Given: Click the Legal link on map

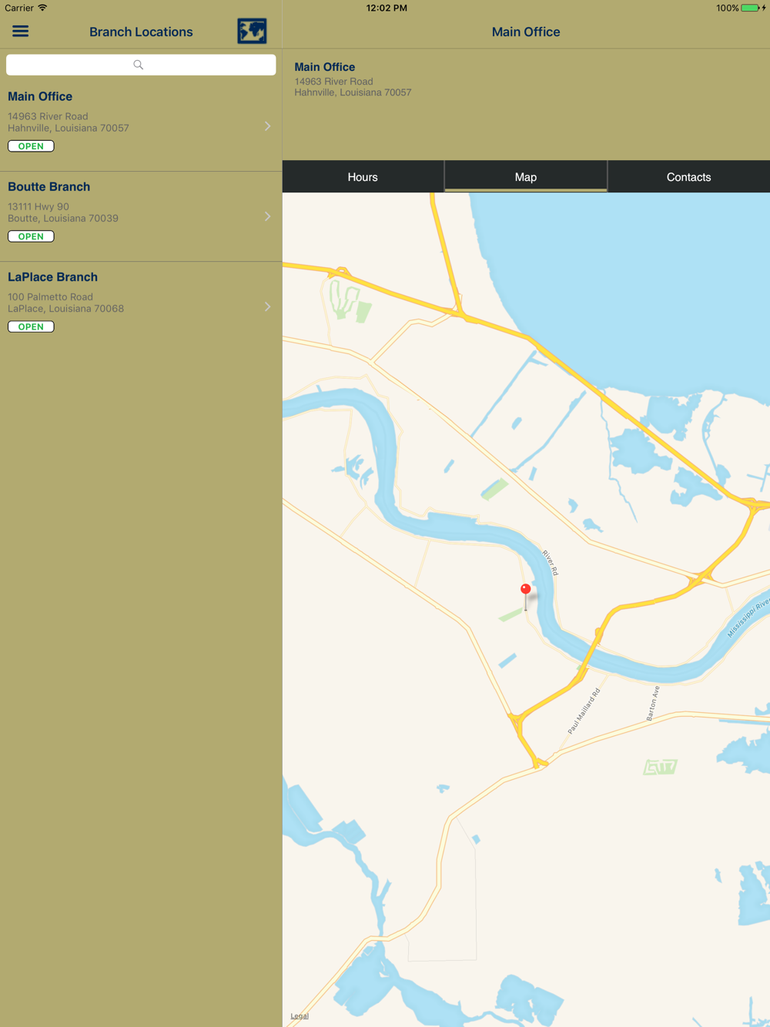Looking at the screenshot, I should (x=300, y=1015).
